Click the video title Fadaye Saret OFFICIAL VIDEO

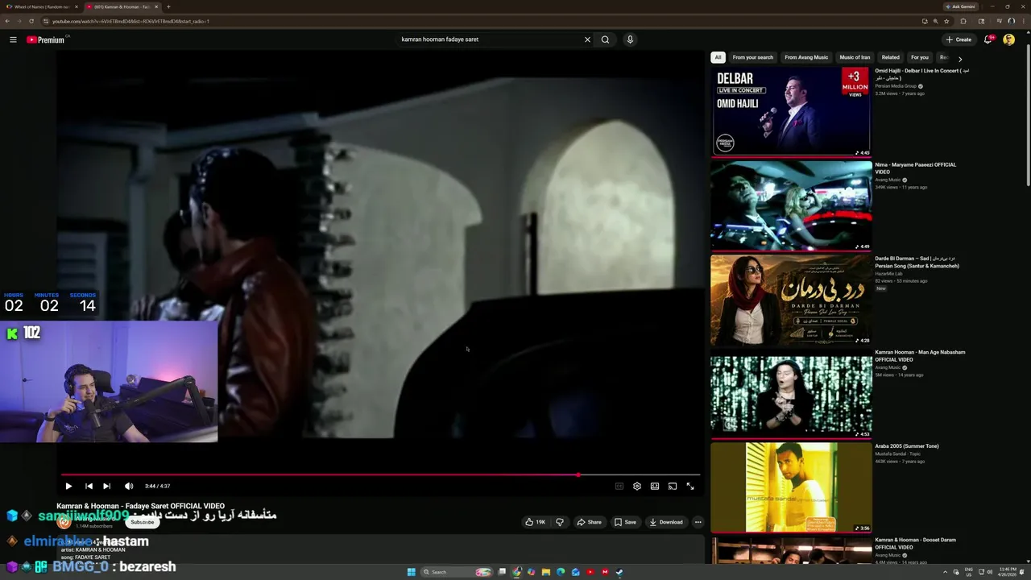pos(140,506)
